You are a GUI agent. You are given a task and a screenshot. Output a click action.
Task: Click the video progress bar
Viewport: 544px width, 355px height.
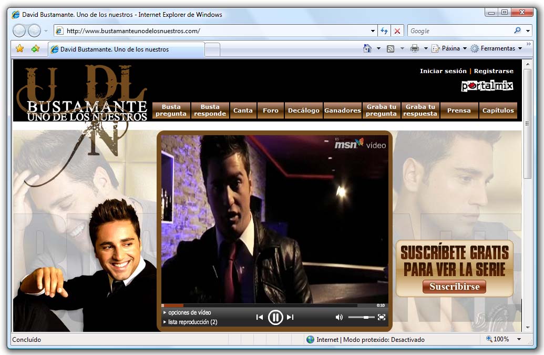[260, 306]
